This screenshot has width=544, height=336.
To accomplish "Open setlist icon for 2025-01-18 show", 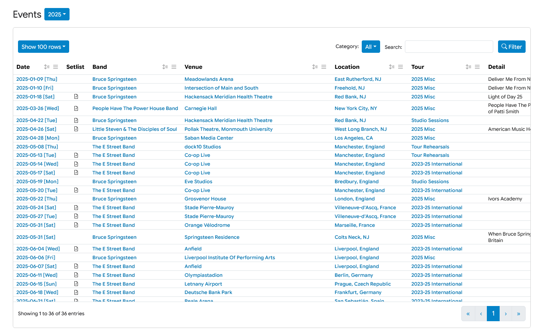I will pyautogui.click(x=76, y=97).
